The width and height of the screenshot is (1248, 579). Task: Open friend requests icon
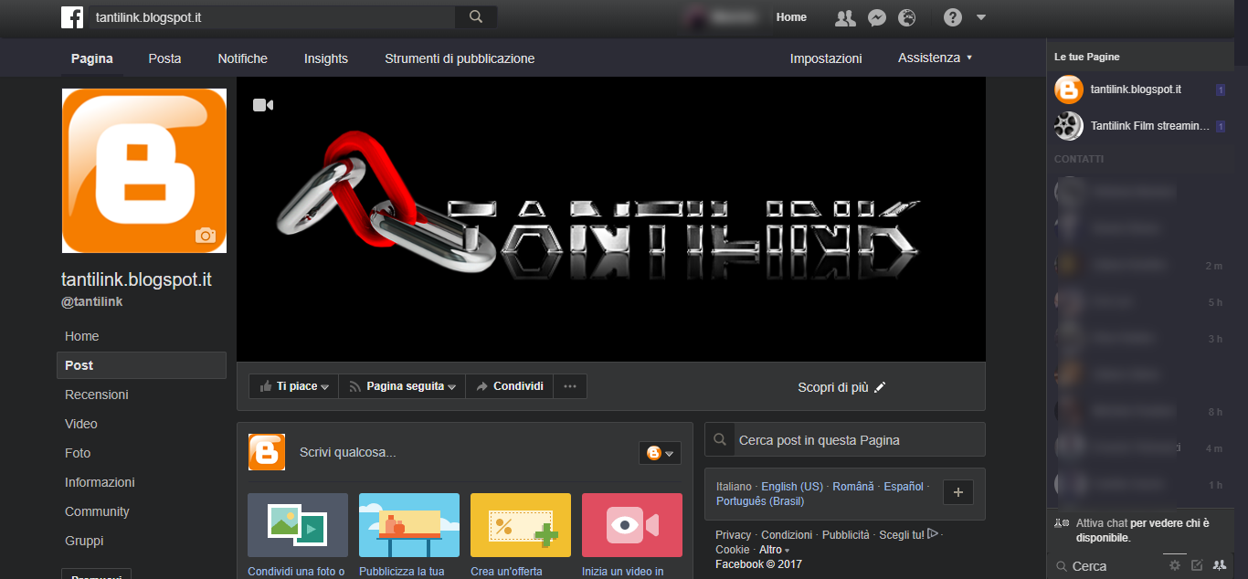click(845, 17)
